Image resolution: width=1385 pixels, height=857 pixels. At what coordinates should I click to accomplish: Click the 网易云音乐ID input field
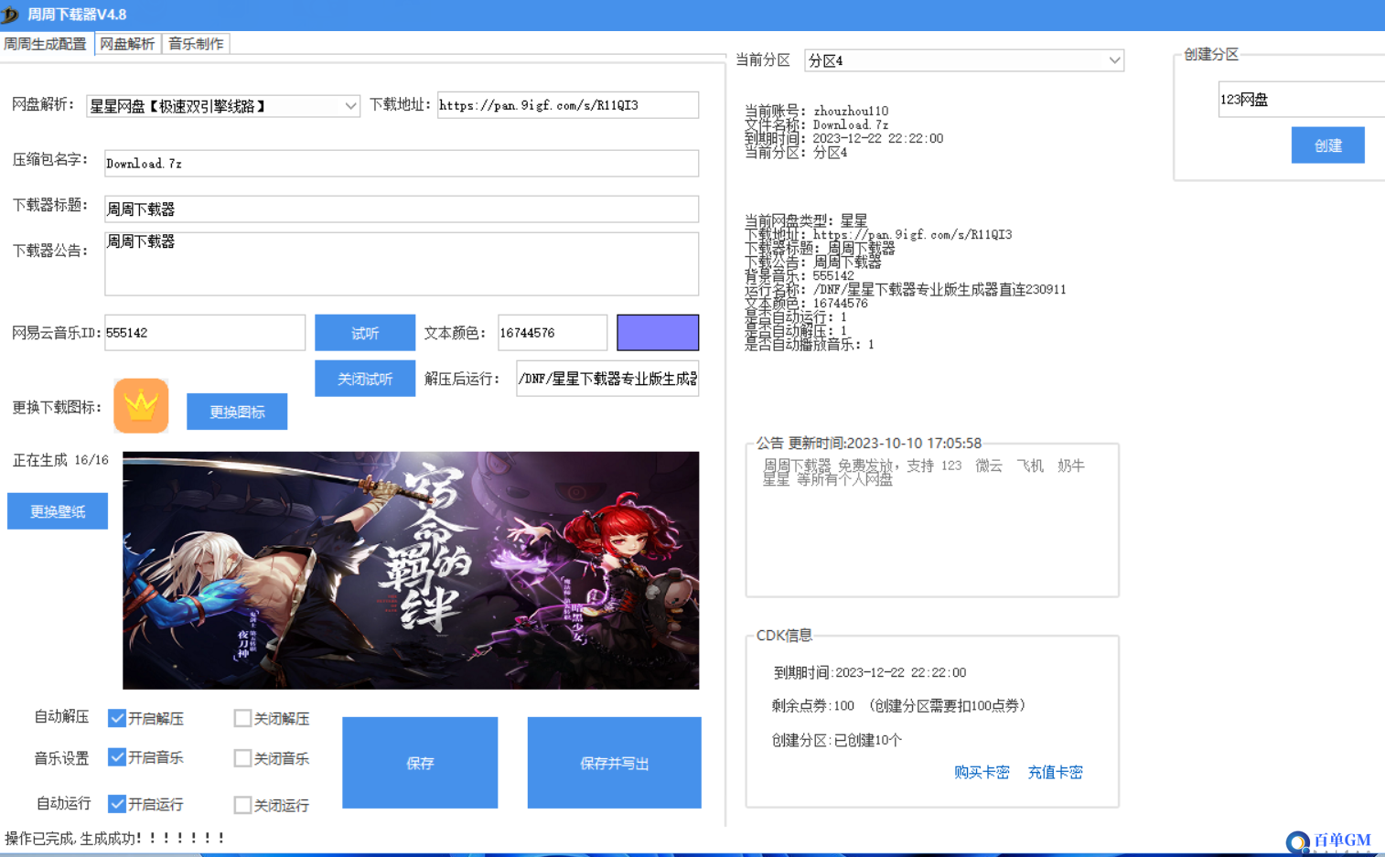click(x=205, y=333)
